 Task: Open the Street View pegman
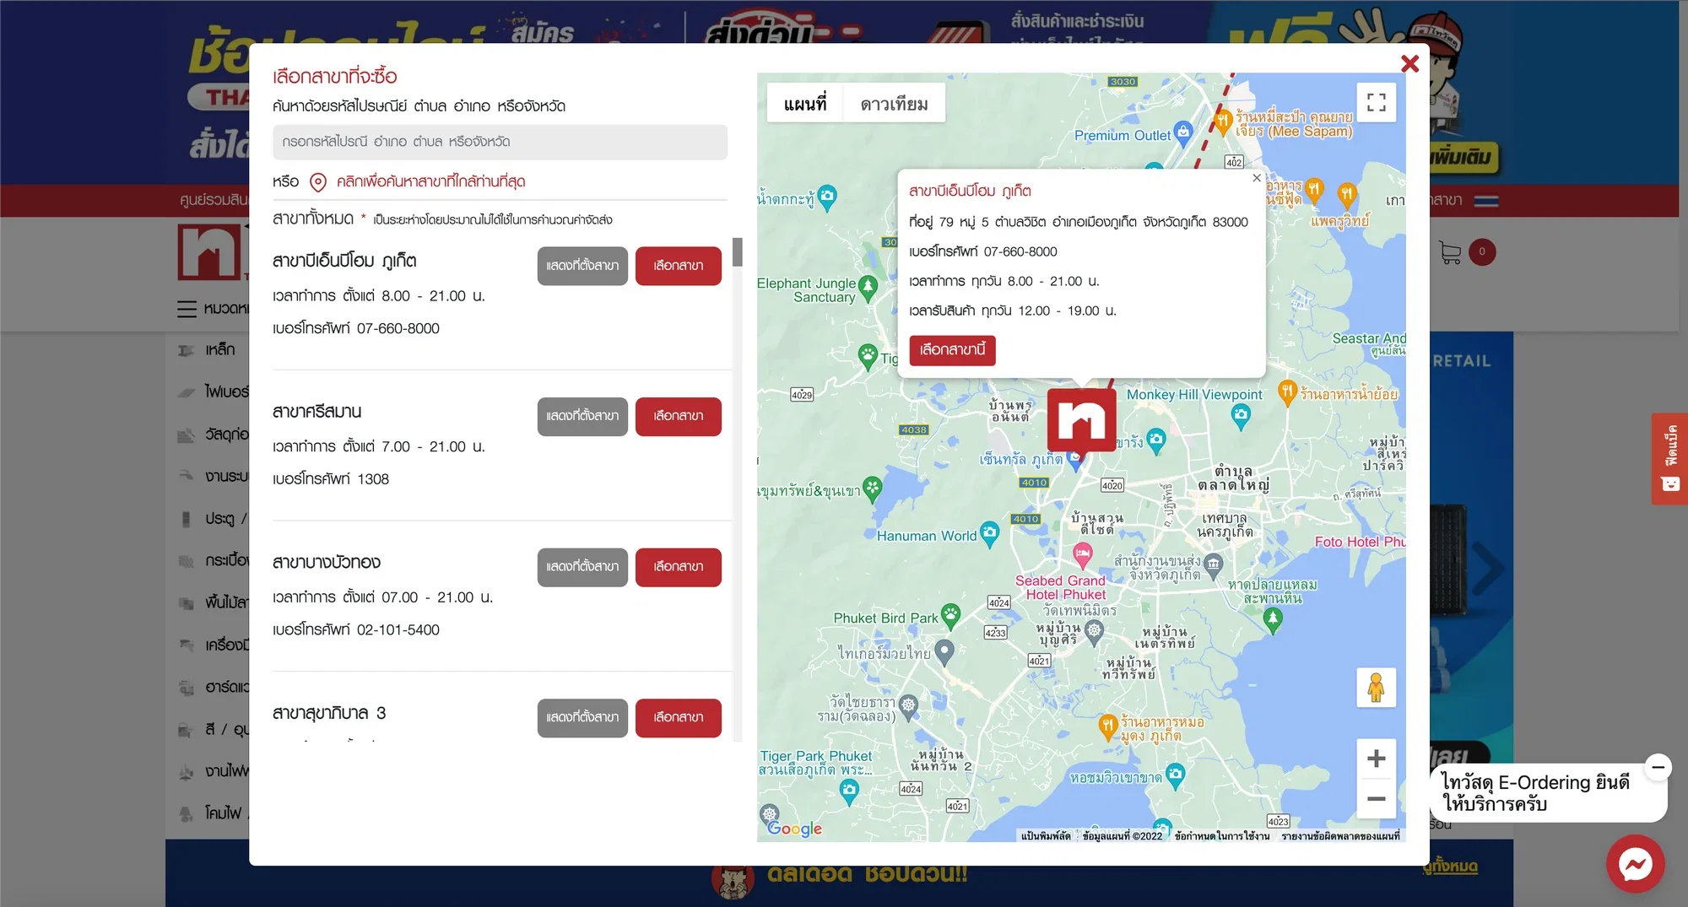(x=1376, y=688)
